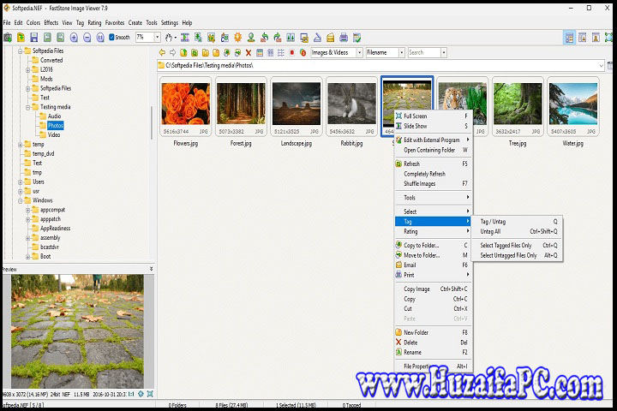Click the folder tree vertical scrollbar
The width and height of the screenshot is (617, 411).
[152, 122]
